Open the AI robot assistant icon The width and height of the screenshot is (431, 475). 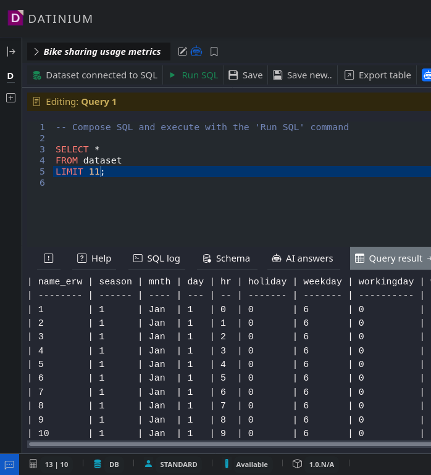[x=196, y=52]
